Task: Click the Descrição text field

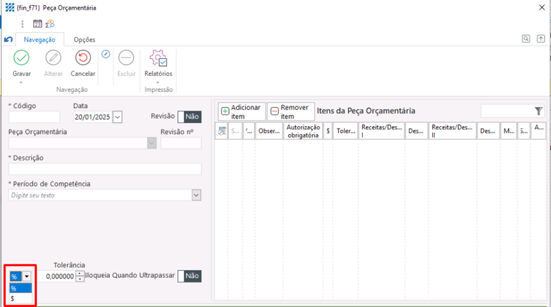Action: (x=104, y=169)
